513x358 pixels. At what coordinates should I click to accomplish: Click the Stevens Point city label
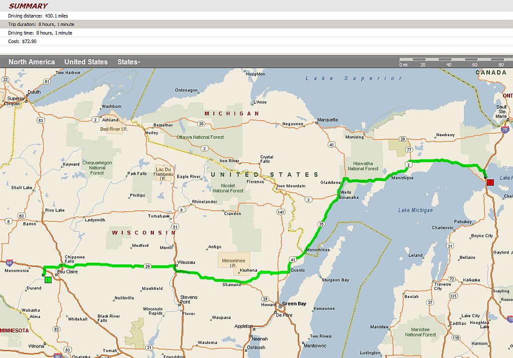pos(189,299)
